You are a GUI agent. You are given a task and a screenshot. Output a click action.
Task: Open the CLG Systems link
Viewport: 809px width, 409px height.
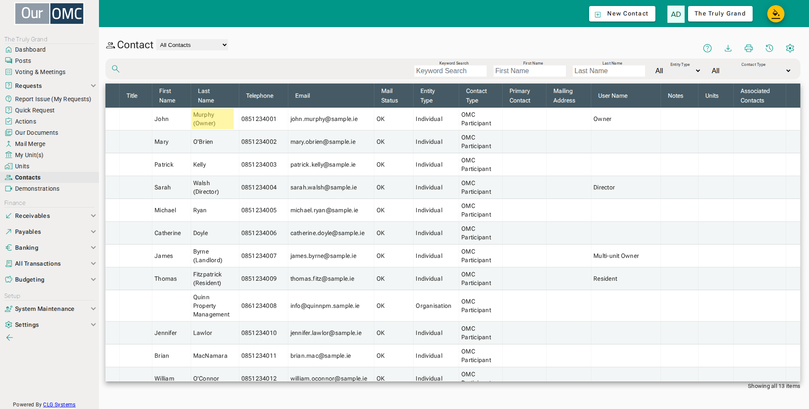click(x=59, y=405)
